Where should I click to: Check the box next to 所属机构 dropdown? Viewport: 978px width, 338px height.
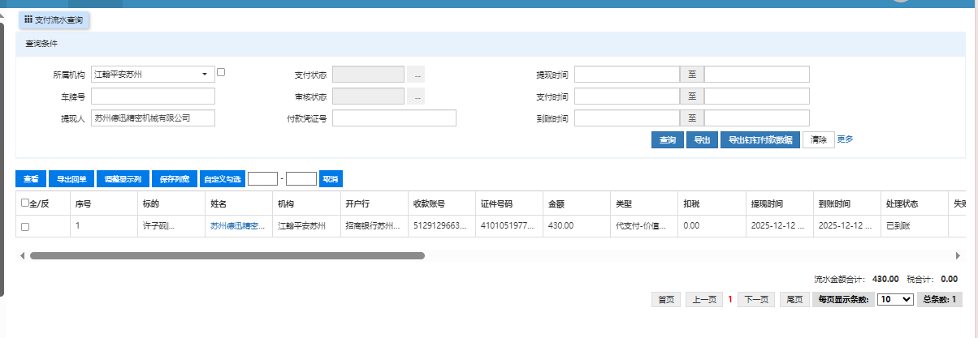point(221,72)
